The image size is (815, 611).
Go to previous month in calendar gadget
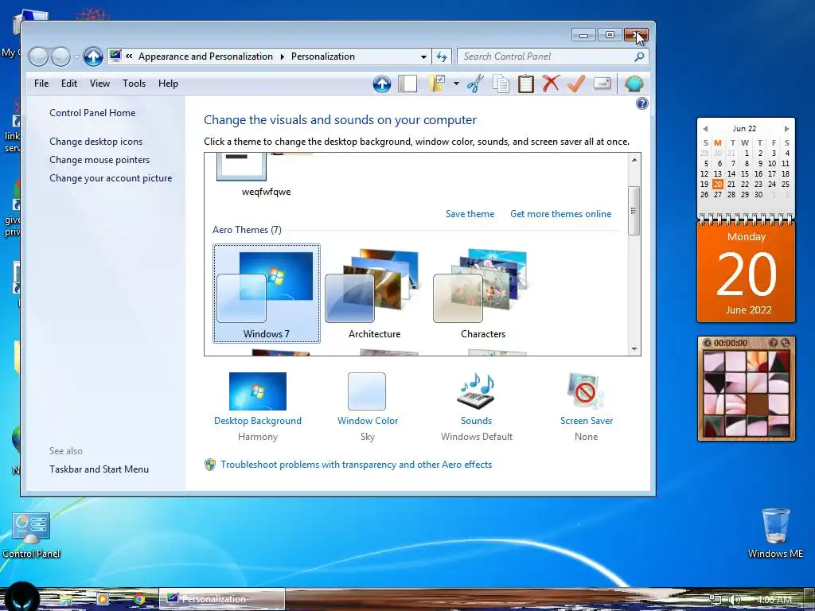705,128
